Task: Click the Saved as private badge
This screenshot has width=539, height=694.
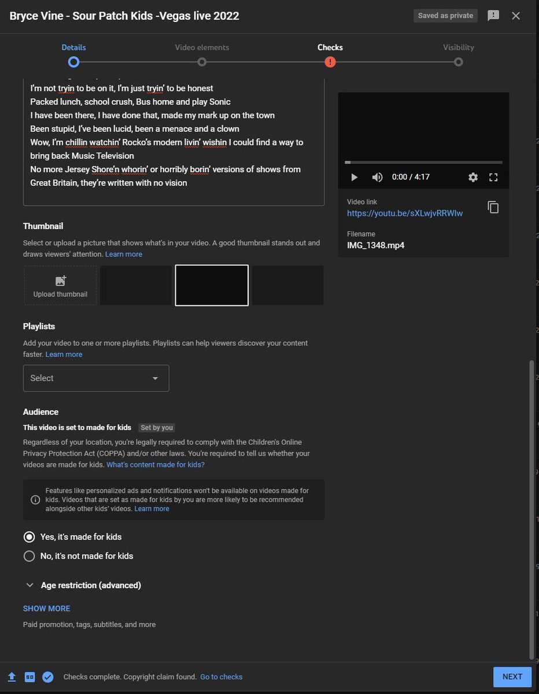Action: click(445, 16)
